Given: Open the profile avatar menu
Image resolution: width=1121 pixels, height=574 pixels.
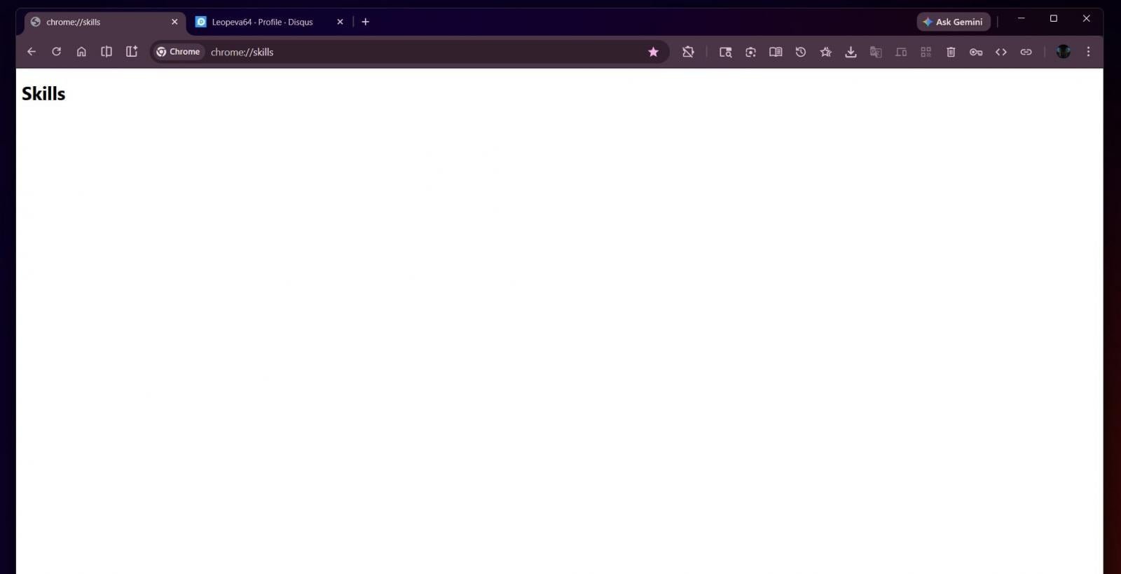Looking at the screenshot, I should [x=1064, y=52].
